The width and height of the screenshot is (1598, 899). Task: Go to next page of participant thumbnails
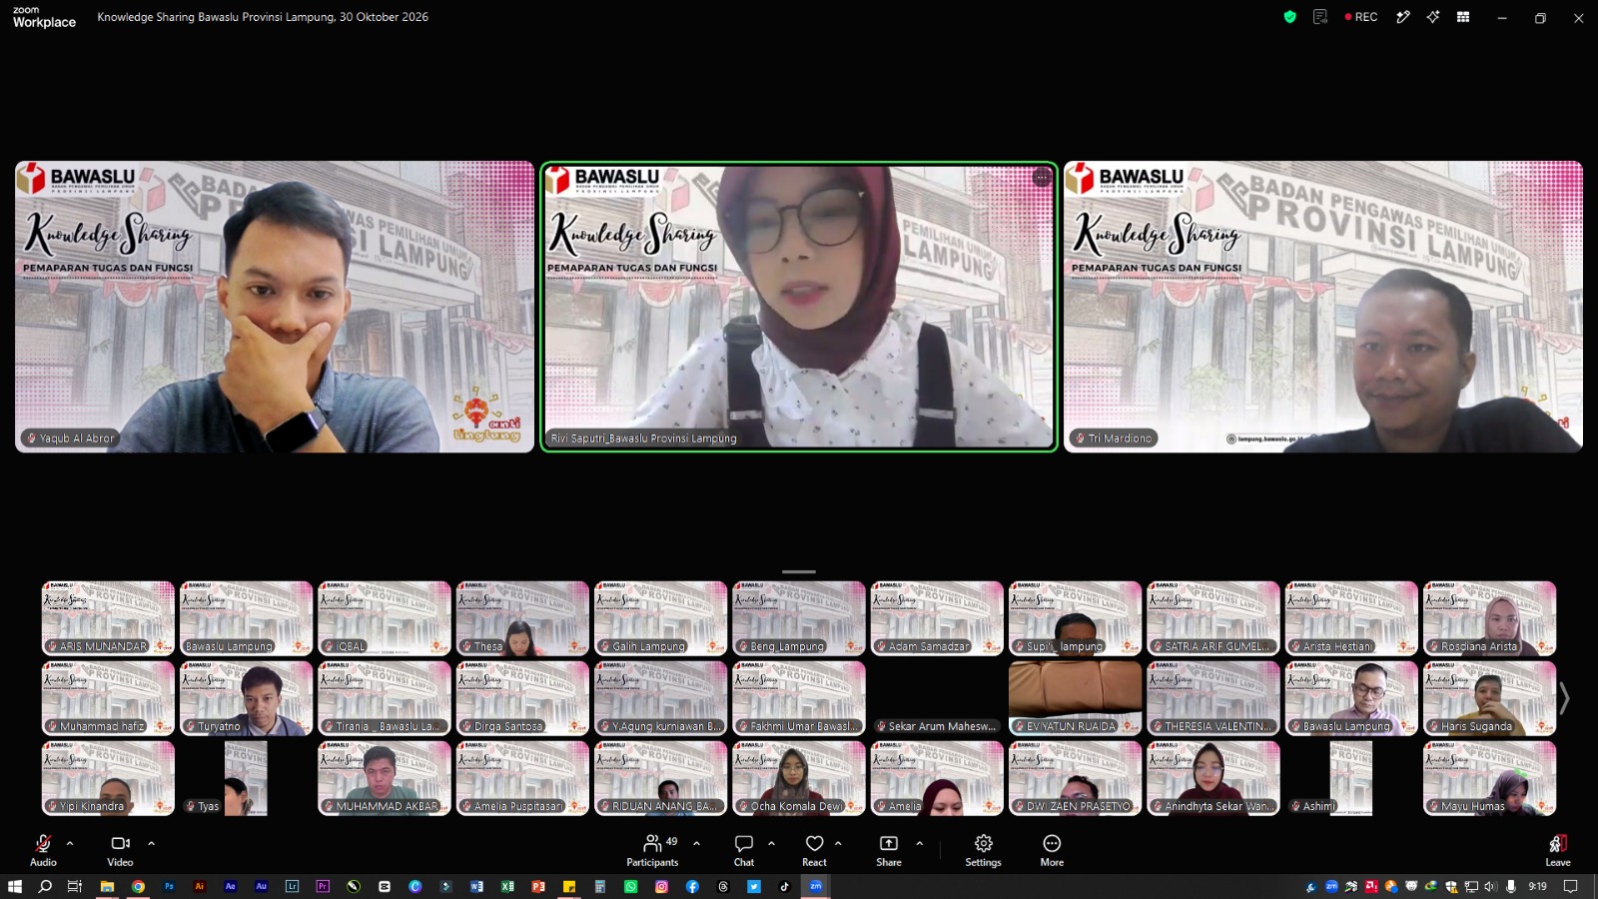[1565, 698]
